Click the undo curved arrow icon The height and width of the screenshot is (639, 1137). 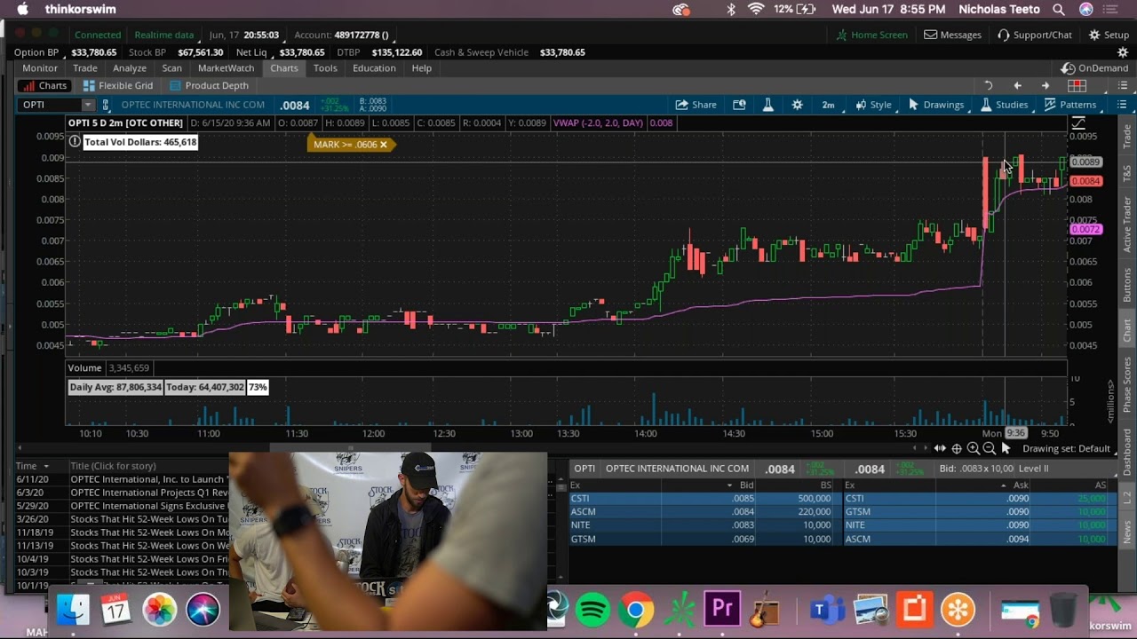(x=988, y=85)
